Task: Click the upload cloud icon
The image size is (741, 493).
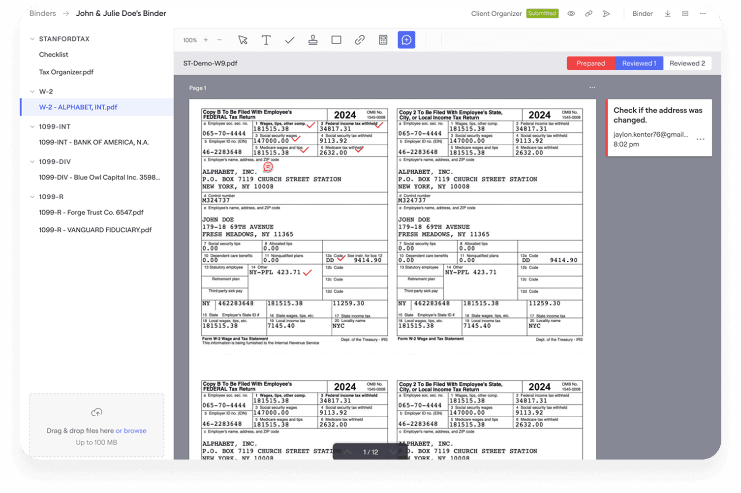Action: [x=97, y=412]
